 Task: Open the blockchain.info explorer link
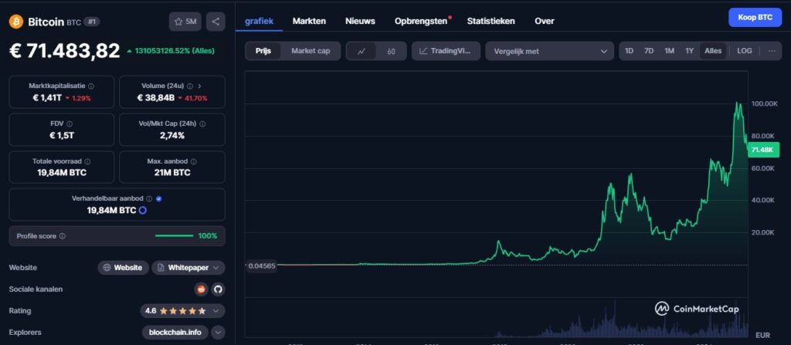(175, 333)
